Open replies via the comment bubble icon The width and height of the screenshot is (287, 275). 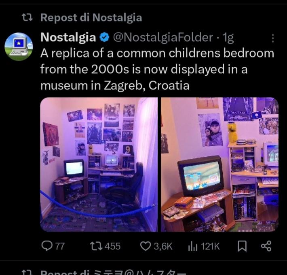pyautogui.click(x=46, y=246)
